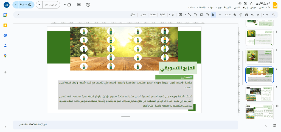Screen dimensions: 281x132
Task: Add a new slide with plus icon
Action: point(267,15)
